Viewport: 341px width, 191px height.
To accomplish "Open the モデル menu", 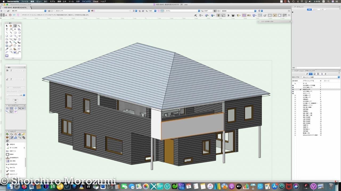I will point(52,1).
